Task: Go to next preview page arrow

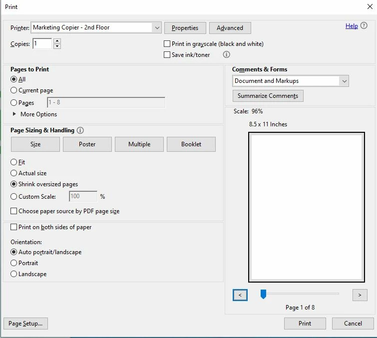Action: pos(360,295)
